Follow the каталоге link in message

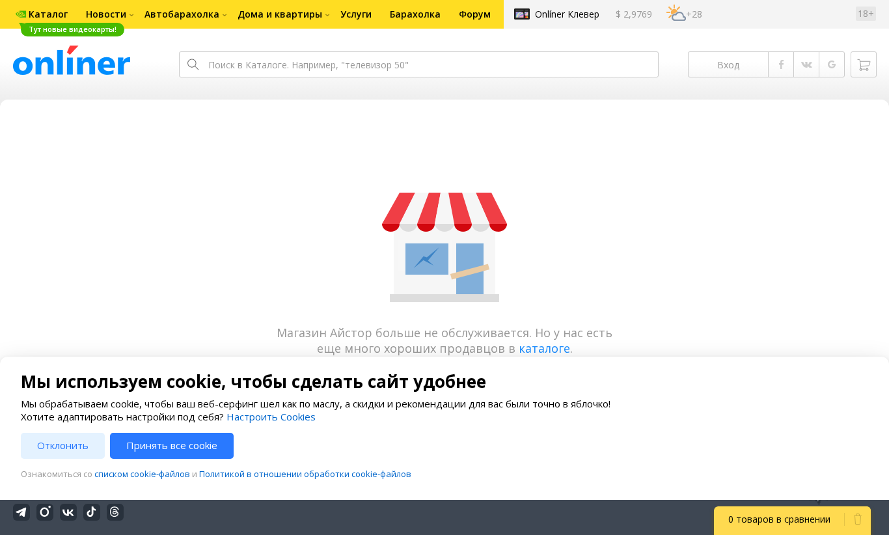click(x=544, y=349)
